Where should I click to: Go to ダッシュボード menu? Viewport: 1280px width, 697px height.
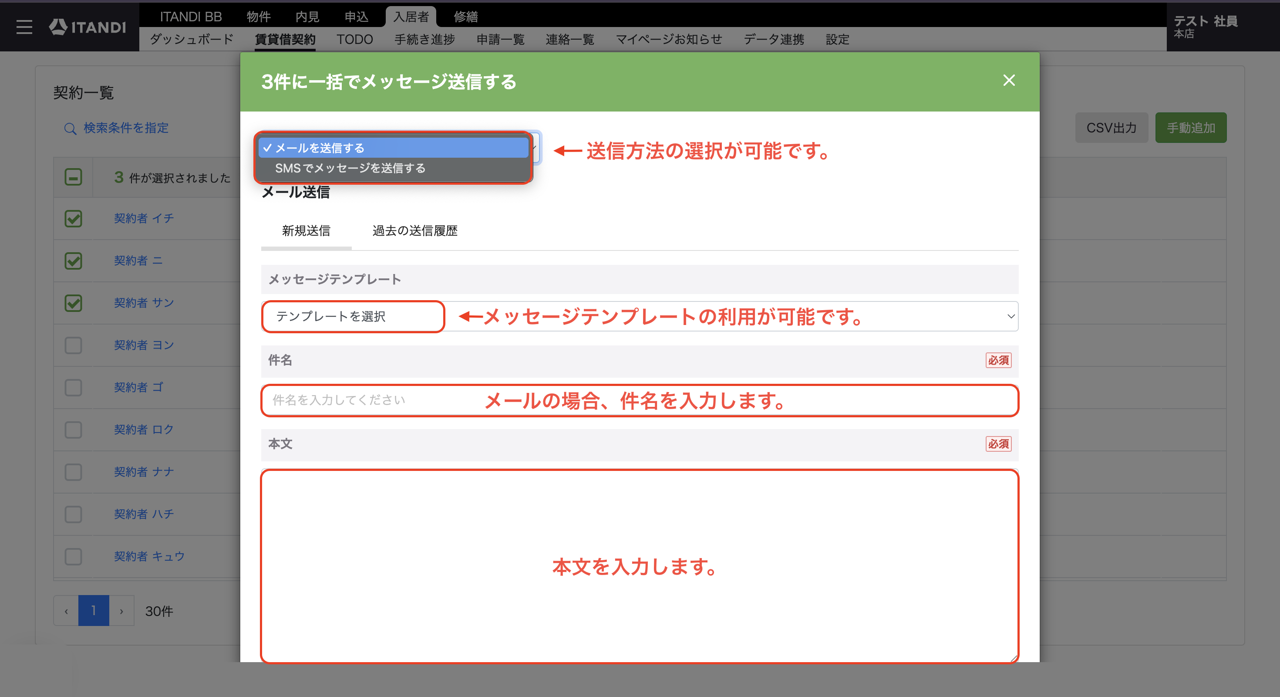[191, 39]
